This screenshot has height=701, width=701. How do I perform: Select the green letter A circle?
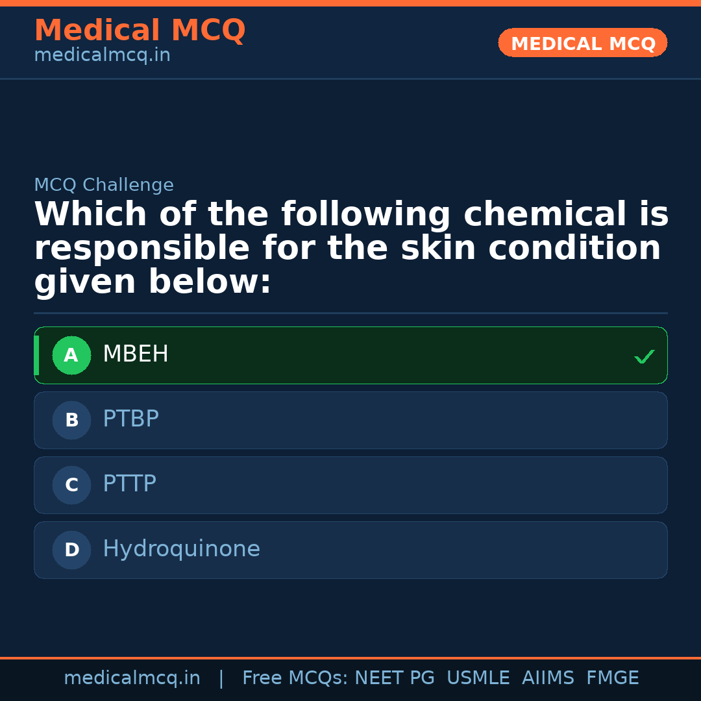click(71, 356)
